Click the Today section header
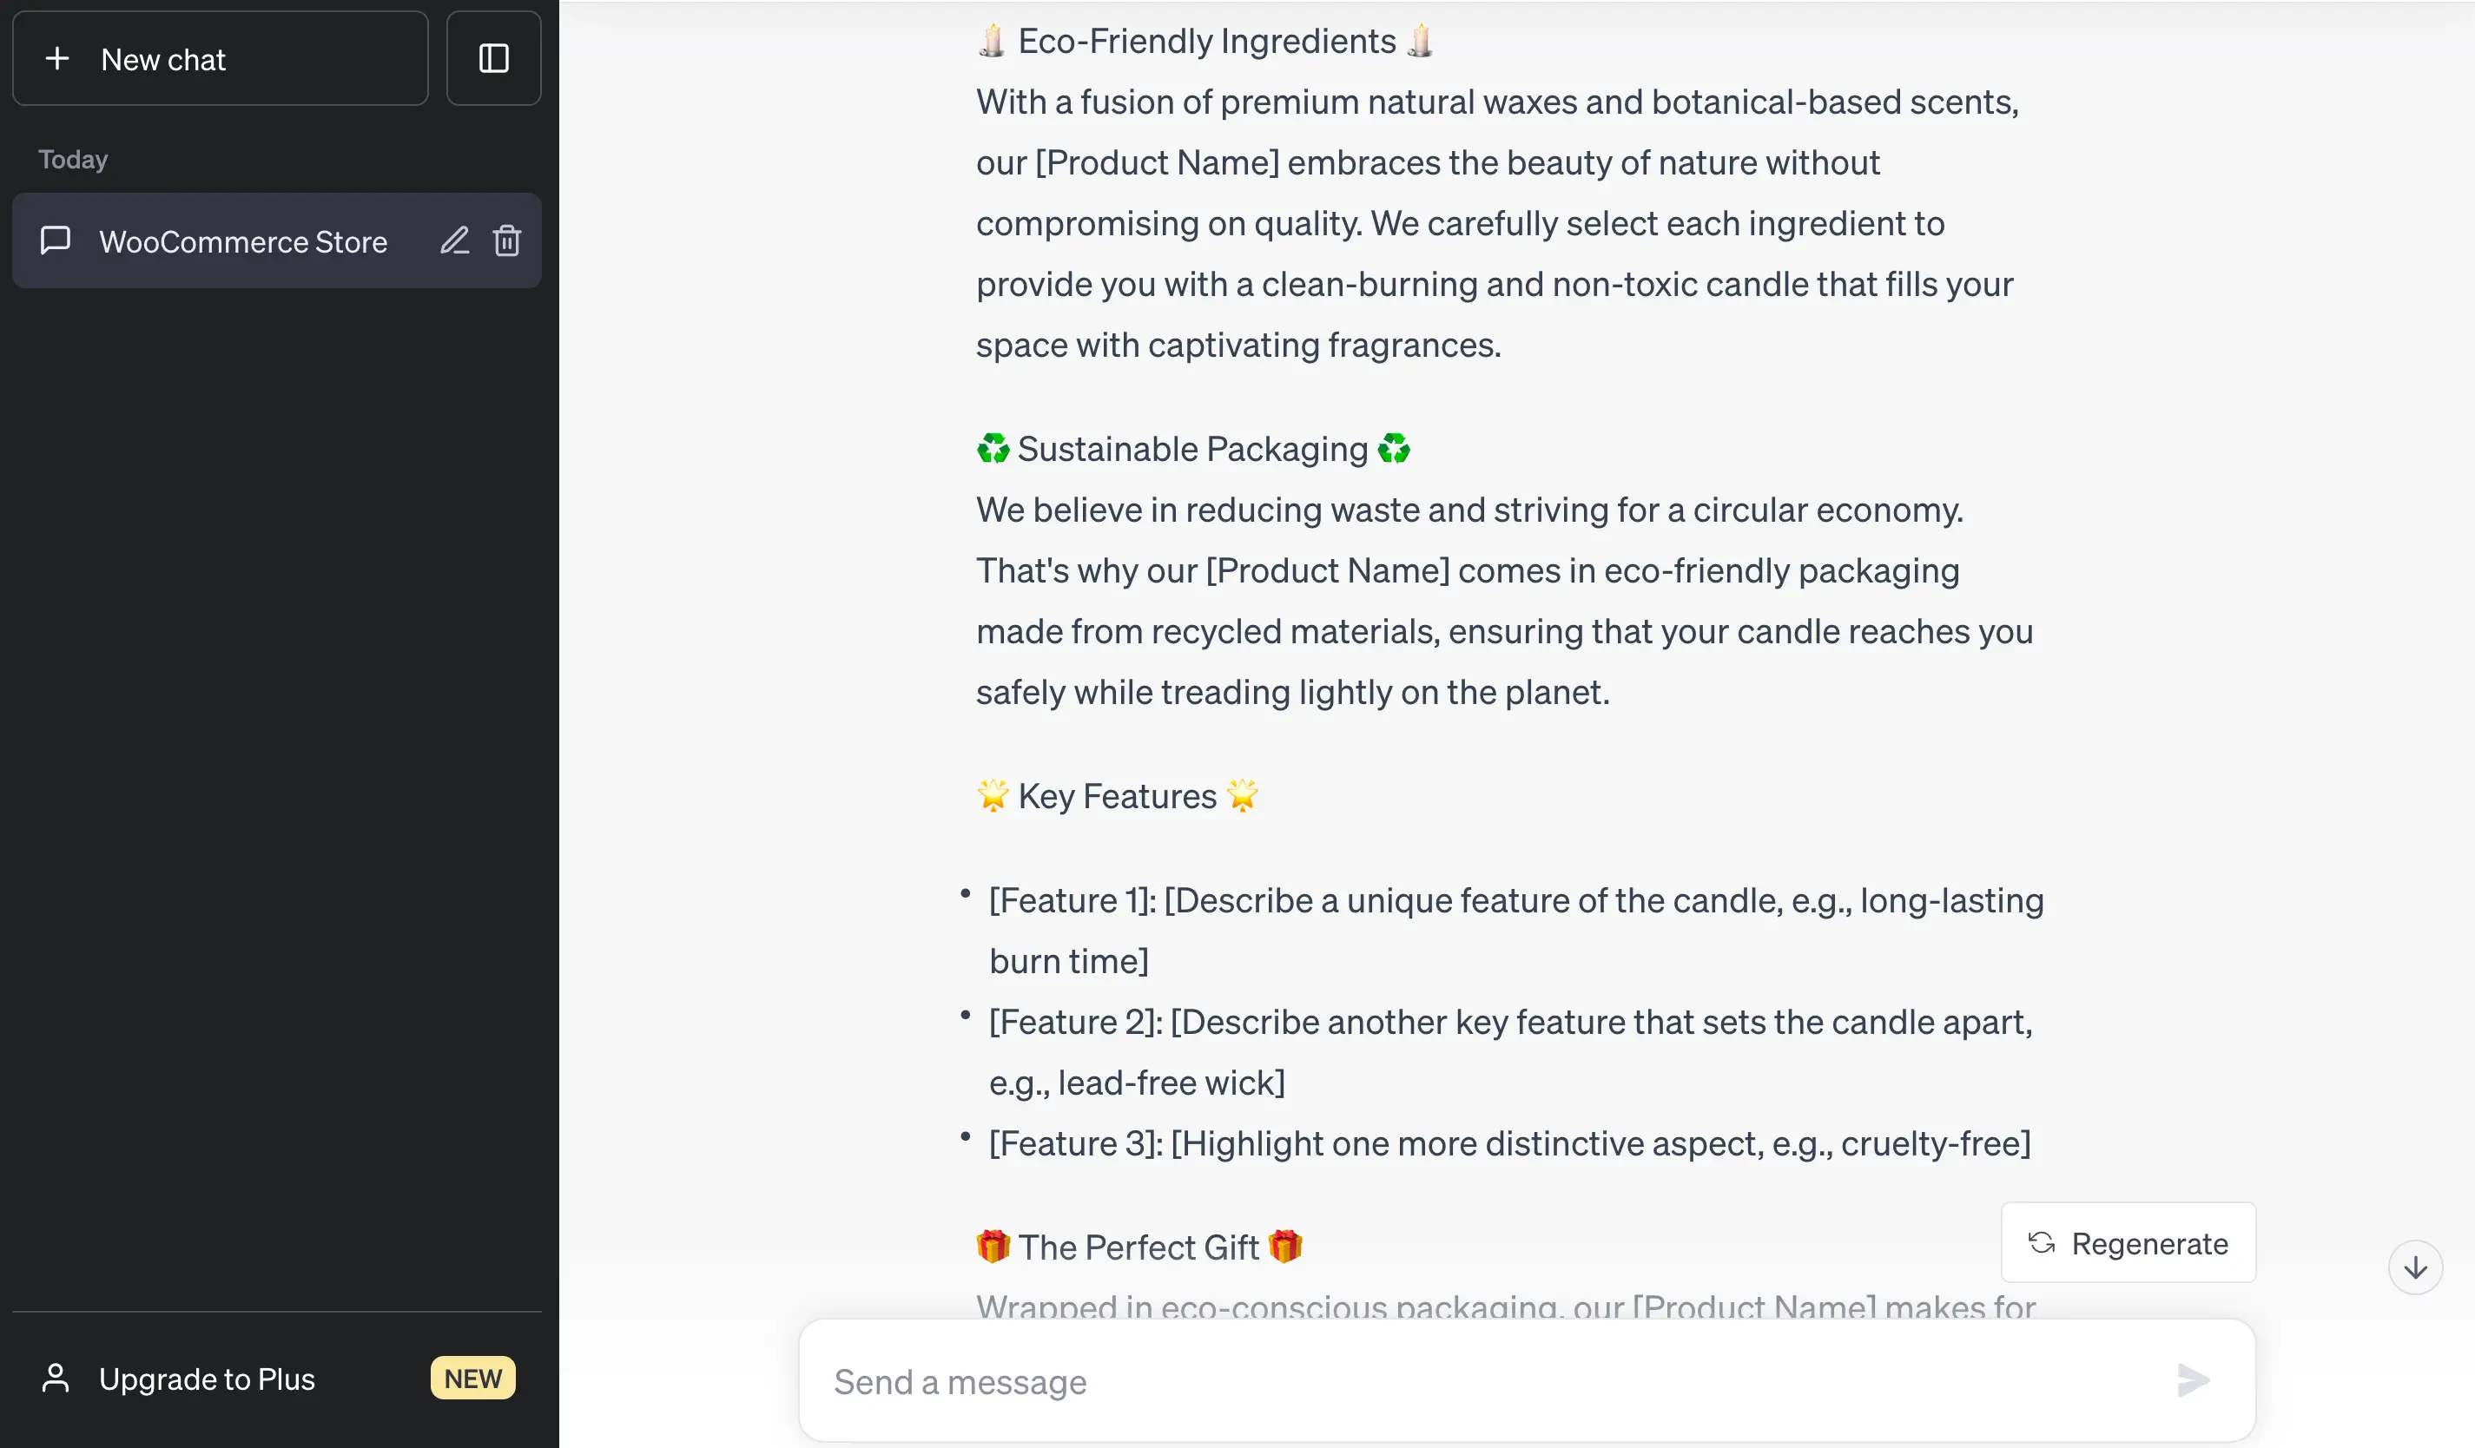The height and width of the screenshot is (1448, 2475). pyautogui.click(x=72, y=157)
